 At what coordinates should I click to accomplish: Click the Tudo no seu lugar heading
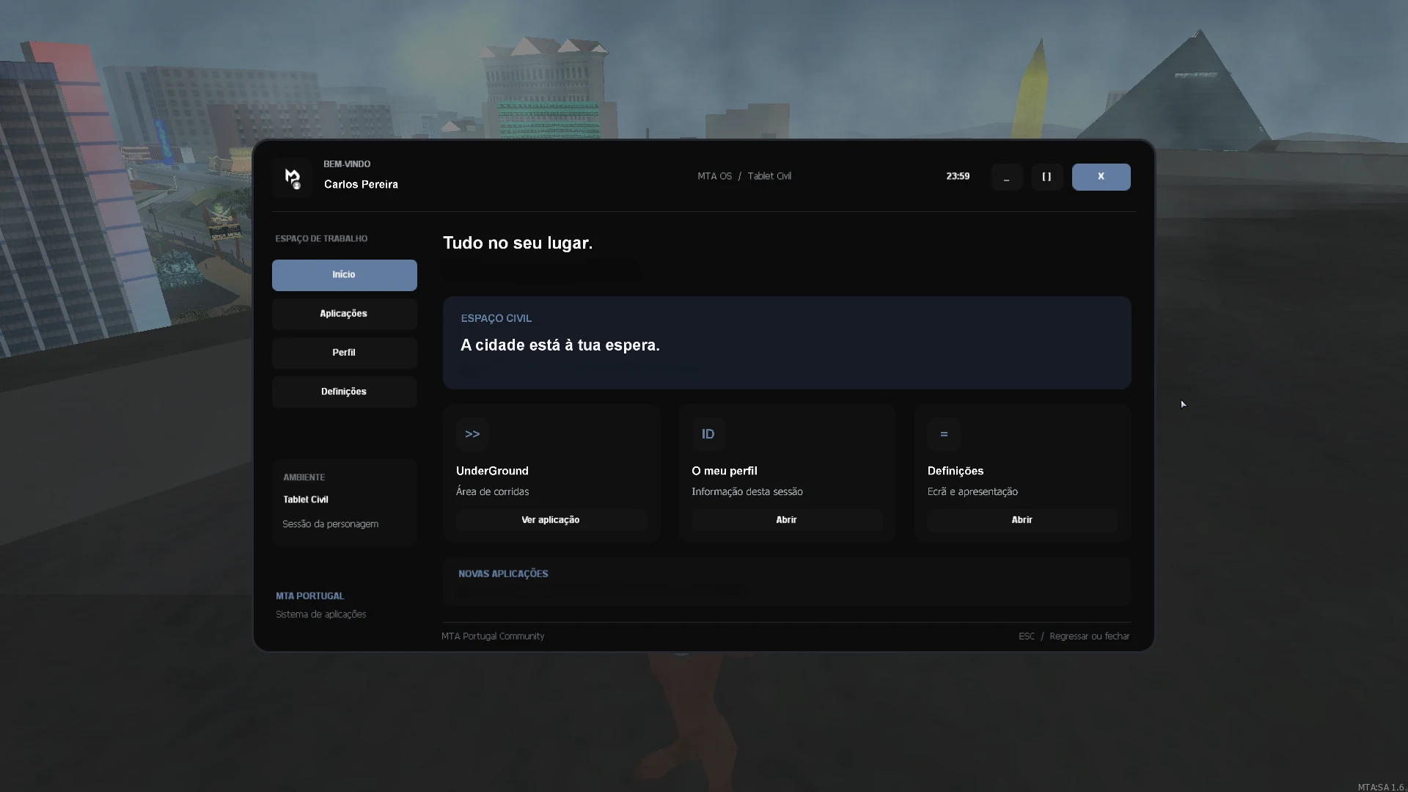(518, 243)
